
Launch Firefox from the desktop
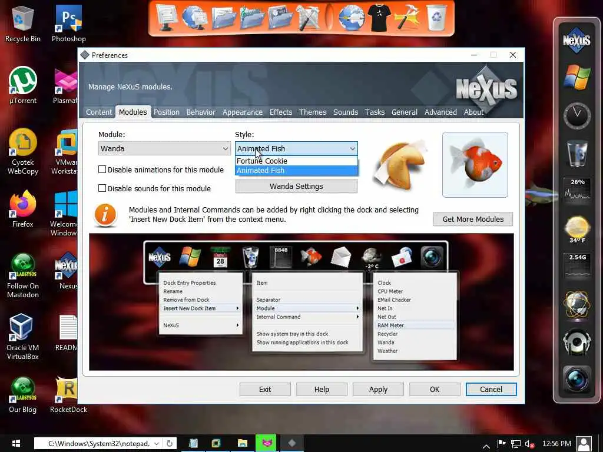[x=23, y=209]
